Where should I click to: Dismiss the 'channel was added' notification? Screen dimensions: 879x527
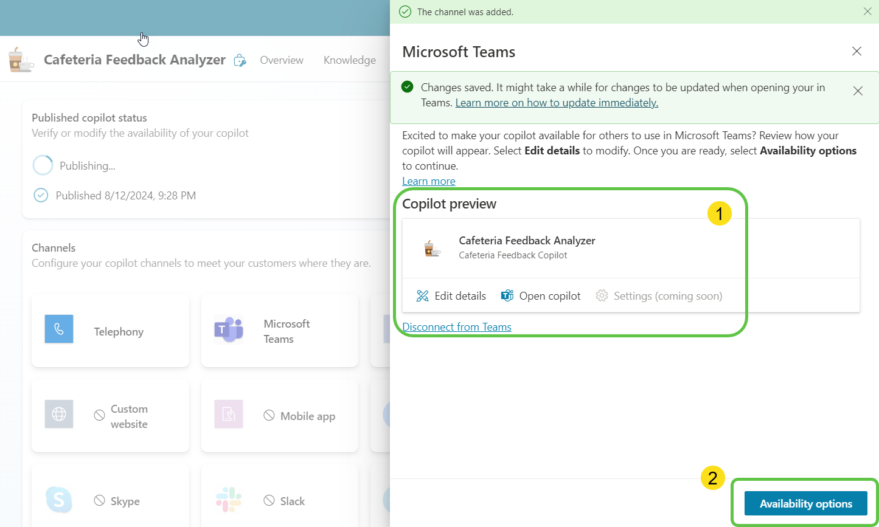pos(867,12)
